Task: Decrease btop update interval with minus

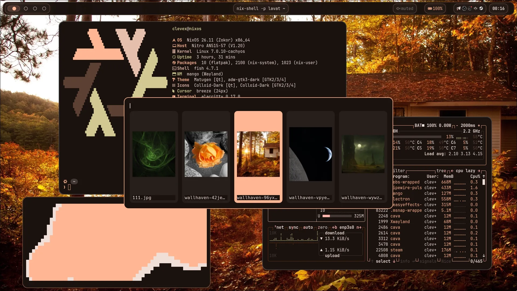Action: point(457,126)
